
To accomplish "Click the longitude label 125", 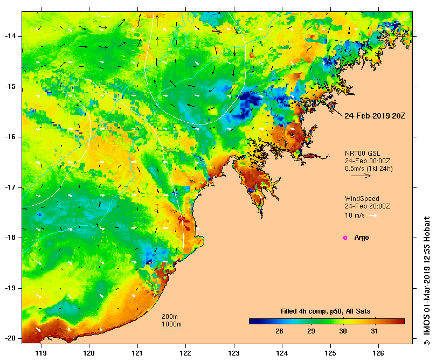I will click(330, 353).
